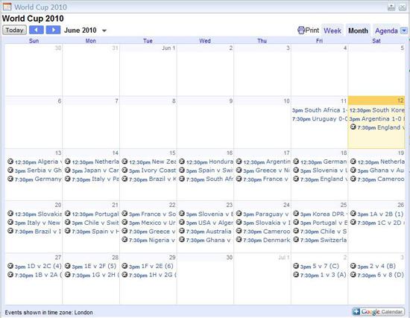The width and height of the screenshot is (410, 318).
Task: Click the football icon beside 7:30pm England on June 12
Action: click(353, 127)
